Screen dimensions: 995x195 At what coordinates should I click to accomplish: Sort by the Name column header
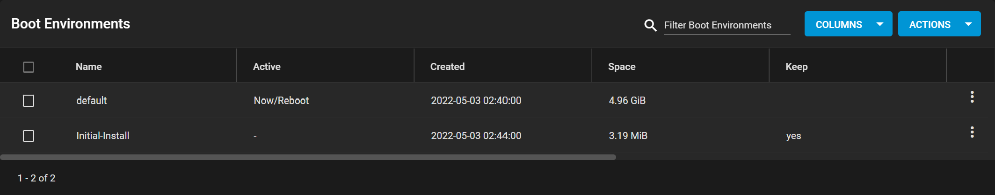tap(89, 67)
